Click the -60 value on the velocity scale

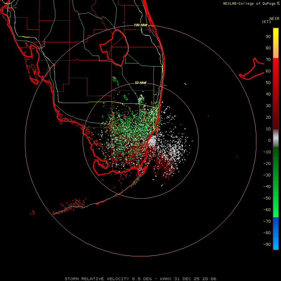click(267, 210)
